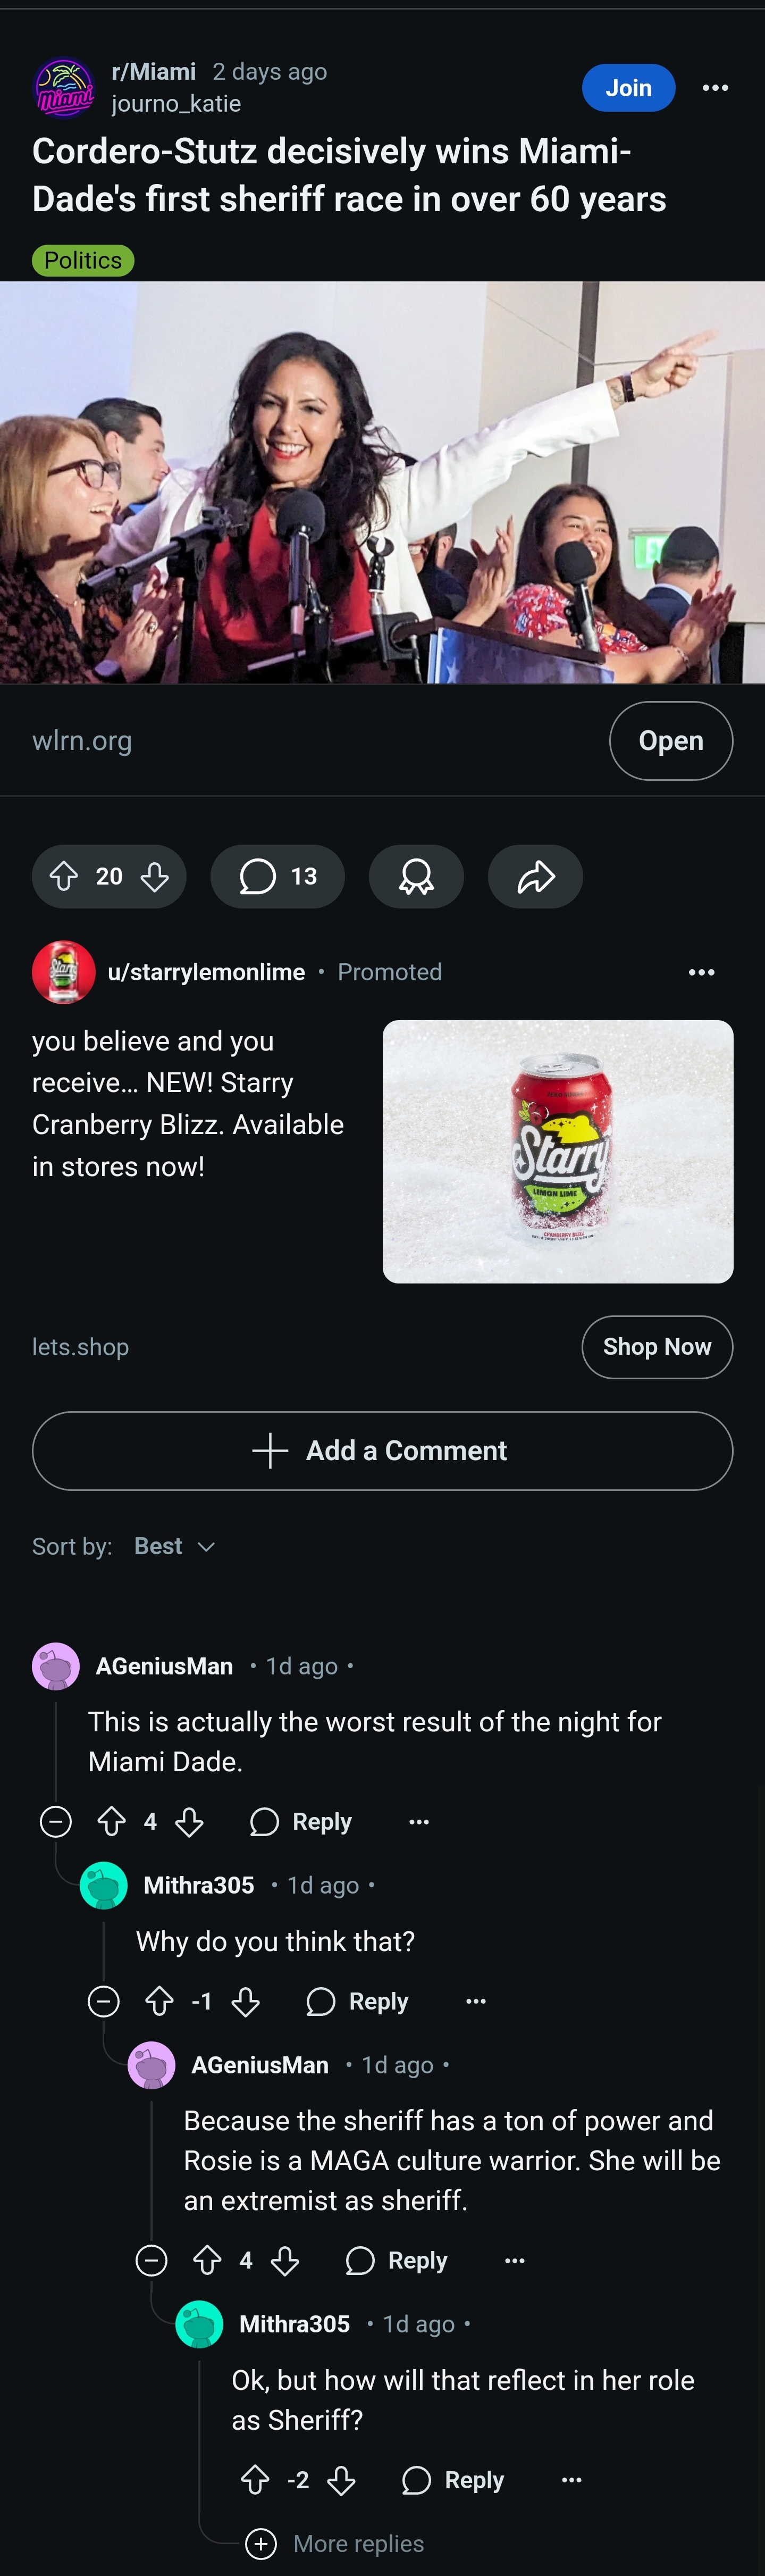The image size is (765, 2576).
Task: Click Add a Comment field
Action: pos(382,1450)
